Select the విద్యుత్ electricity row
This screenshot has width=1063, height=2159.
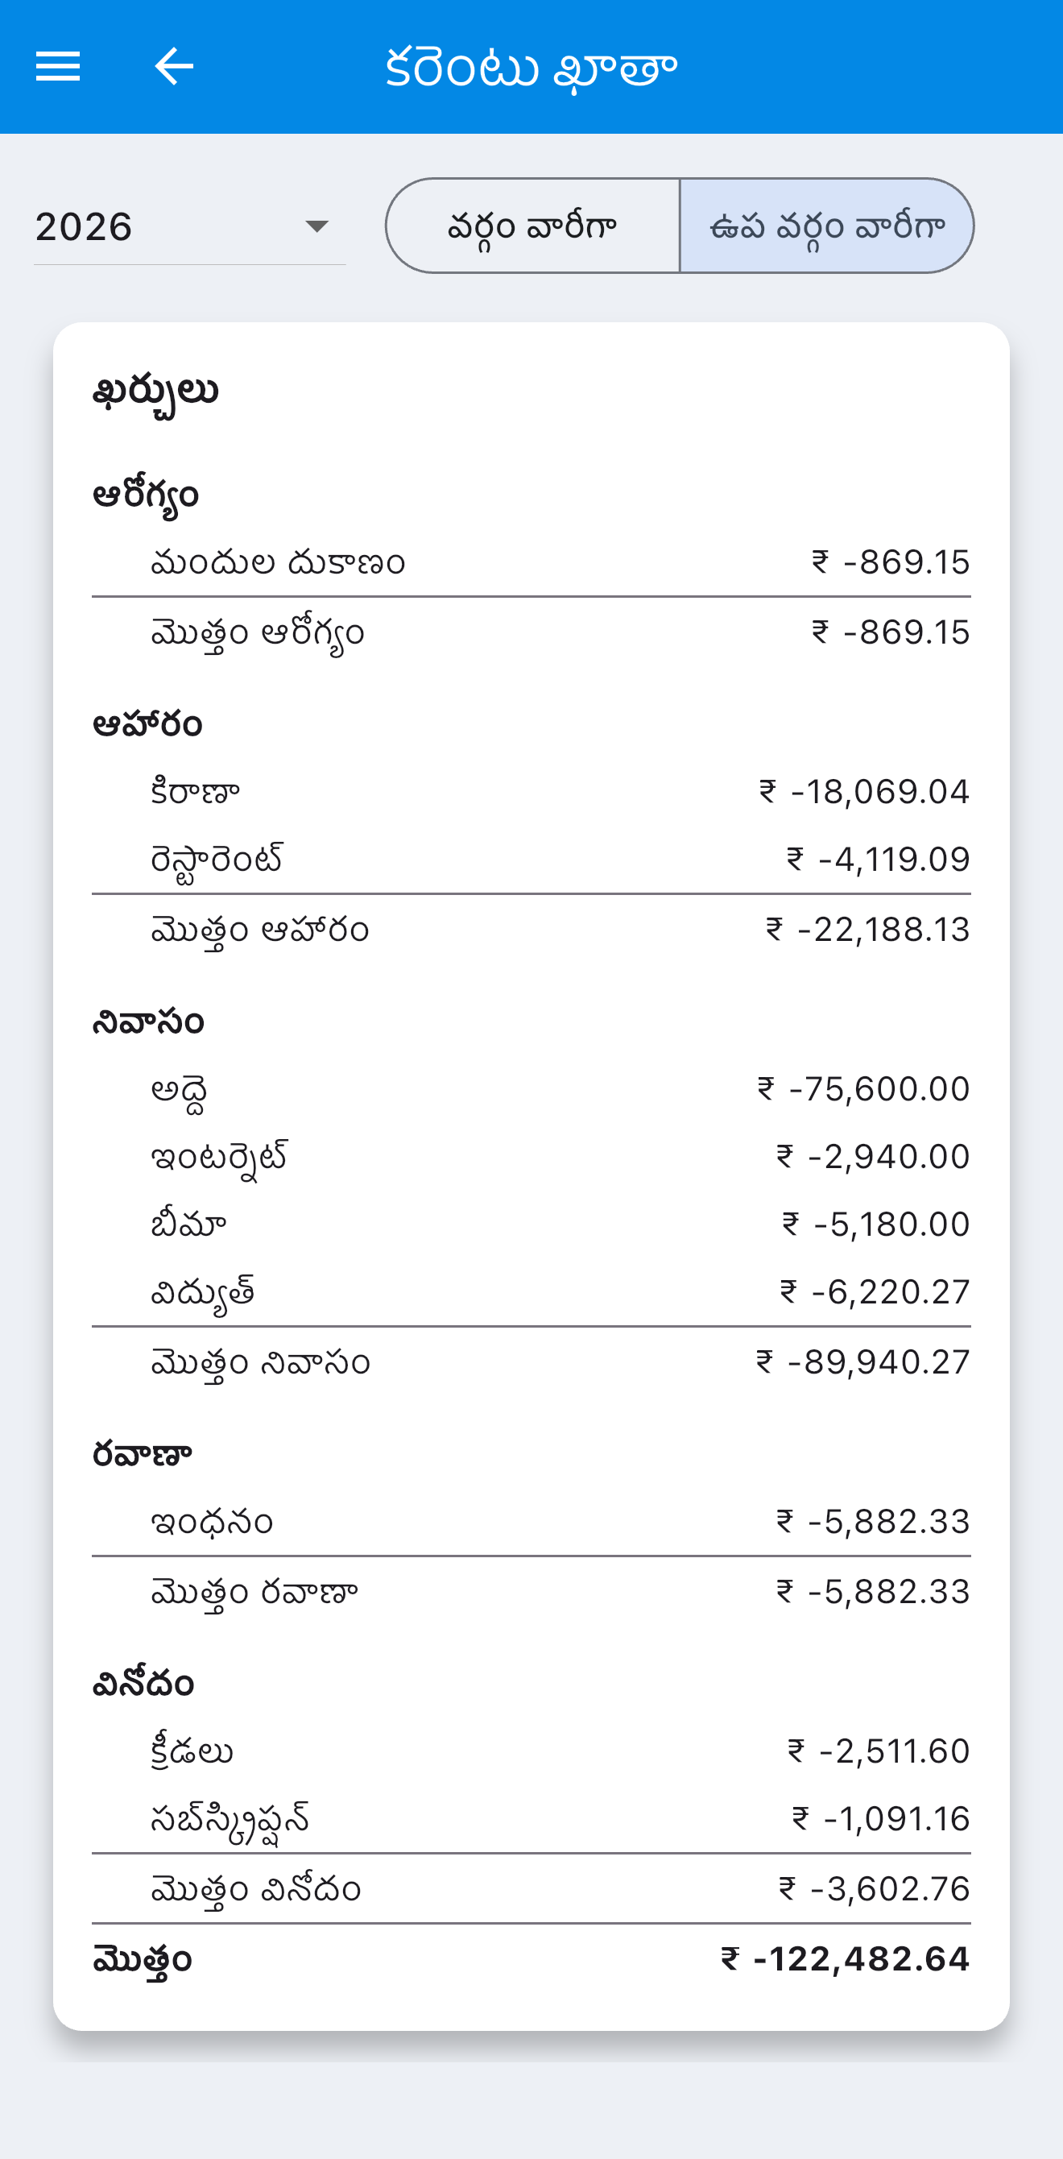pyautogui.click(x=531, y=1292)
